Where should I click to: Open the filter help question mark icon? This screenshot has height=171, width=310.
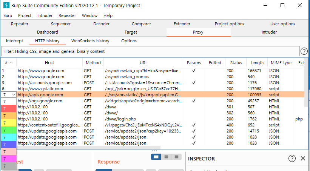click(304, 51)
